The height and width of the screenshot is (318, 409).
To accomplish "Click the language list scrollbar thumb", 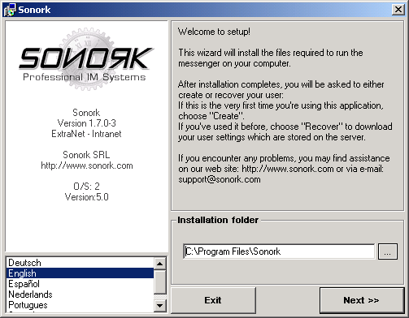I will click(x=160, y=281).
